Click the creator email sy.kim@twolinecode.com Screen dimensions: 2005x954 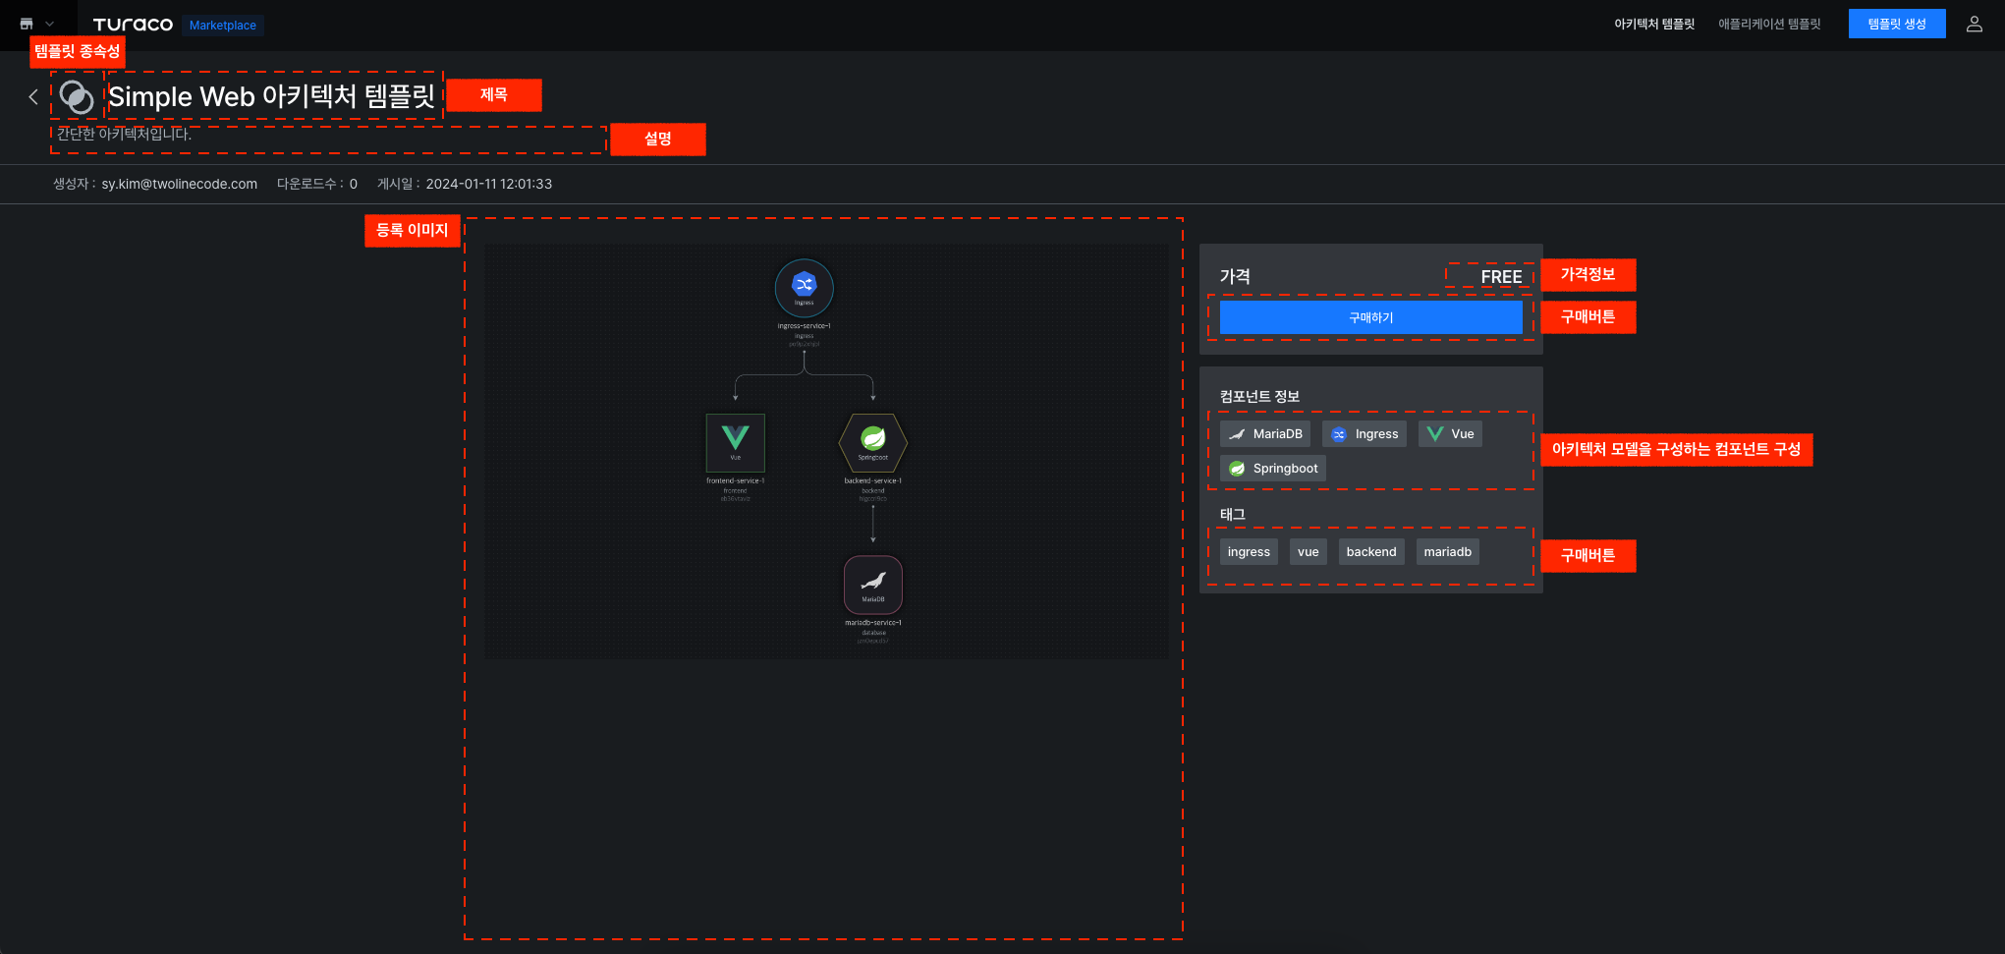179,184
